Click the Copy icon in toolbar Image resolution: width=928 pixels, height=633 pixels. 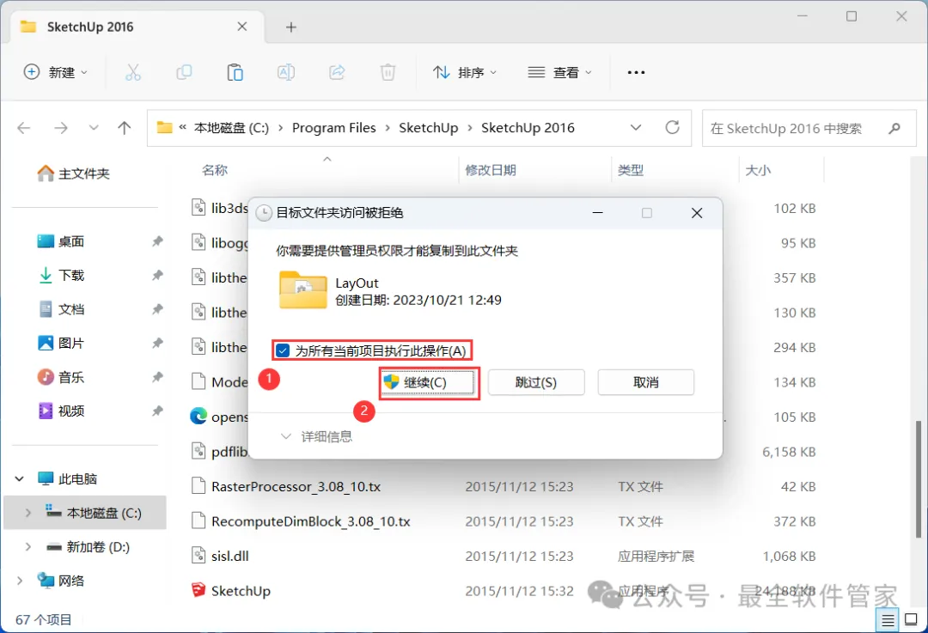pyautogui.click(x=184, y=72)
